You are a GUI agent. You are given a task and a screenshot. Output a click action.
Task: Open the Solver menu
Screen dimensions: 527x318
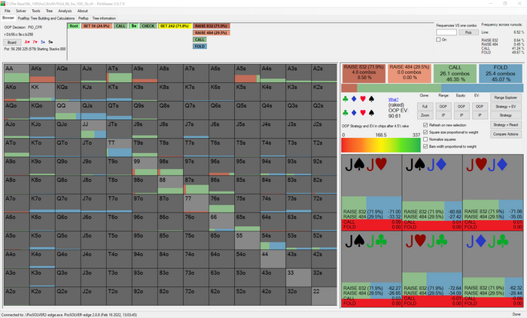21,11
